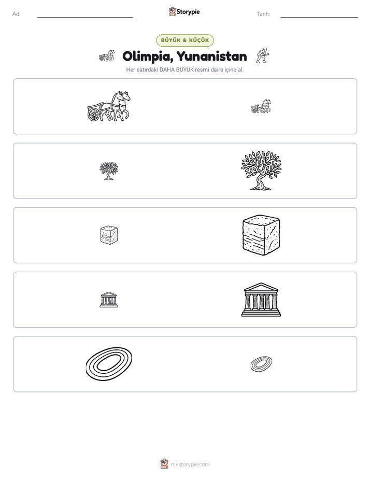Open the mystorypie.com footer link

[x=190, y=464]
